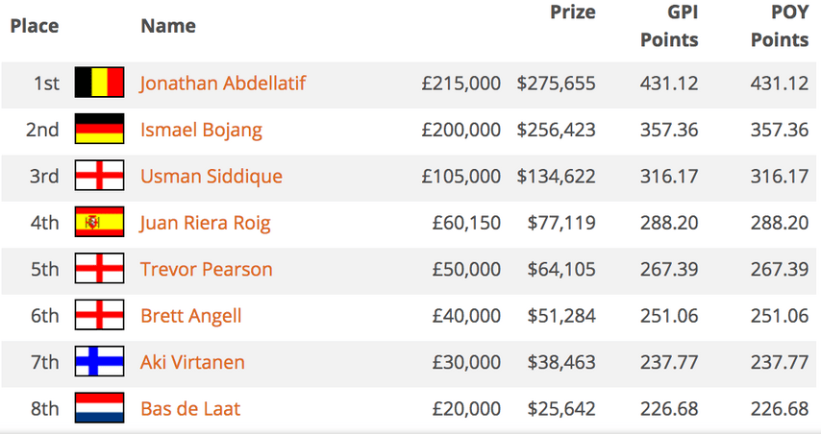
Task: Click the German flag next to Ismael Bojang
Action: coord(99,129)
